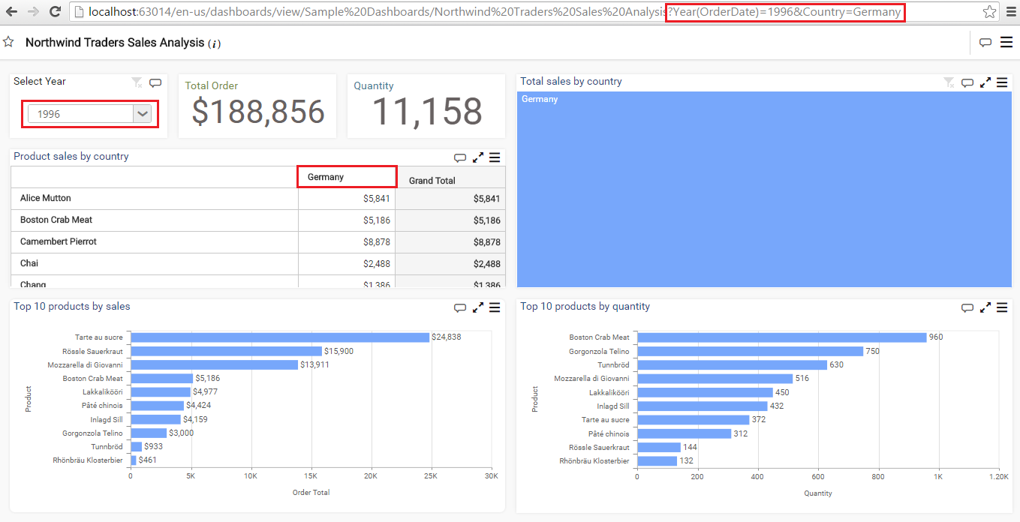The width and height of the screenshot is (1020, 522).
Task: Open the Top 10 products by quantity menu
Action: click(x=1002, y=307)
